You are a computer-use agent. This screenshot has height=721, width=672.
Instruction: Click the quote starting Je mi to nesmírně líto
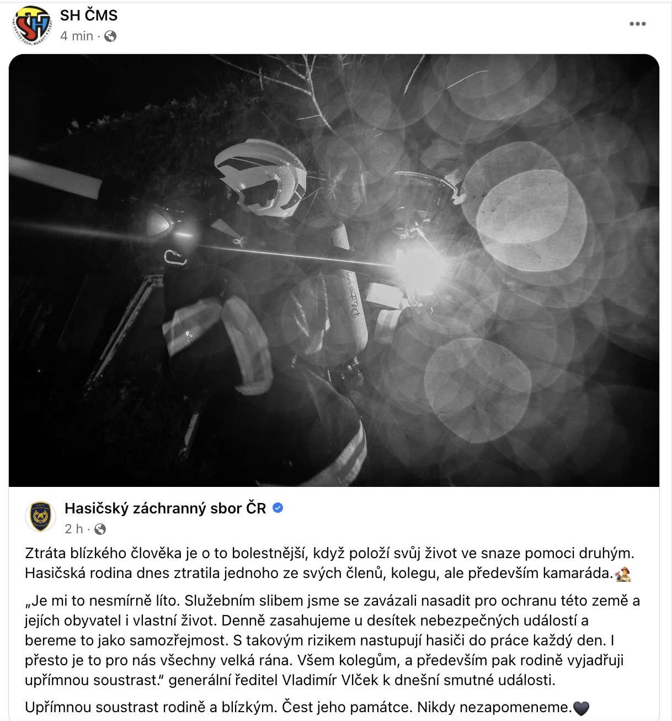(x=332, y=640)
